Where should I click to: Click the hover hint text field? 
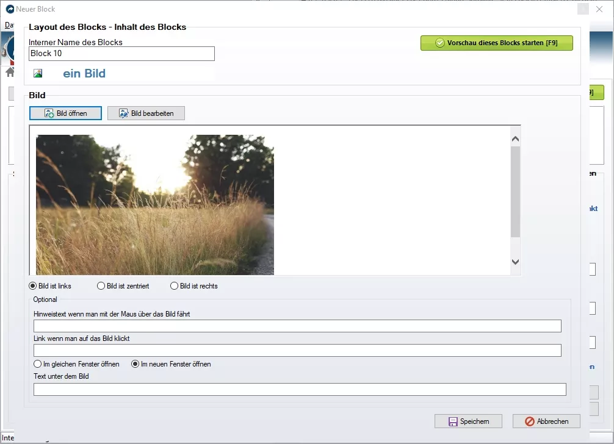pos(297,326)
